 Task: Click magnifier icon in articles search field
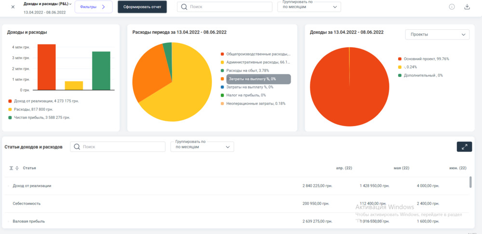(77, 147)
